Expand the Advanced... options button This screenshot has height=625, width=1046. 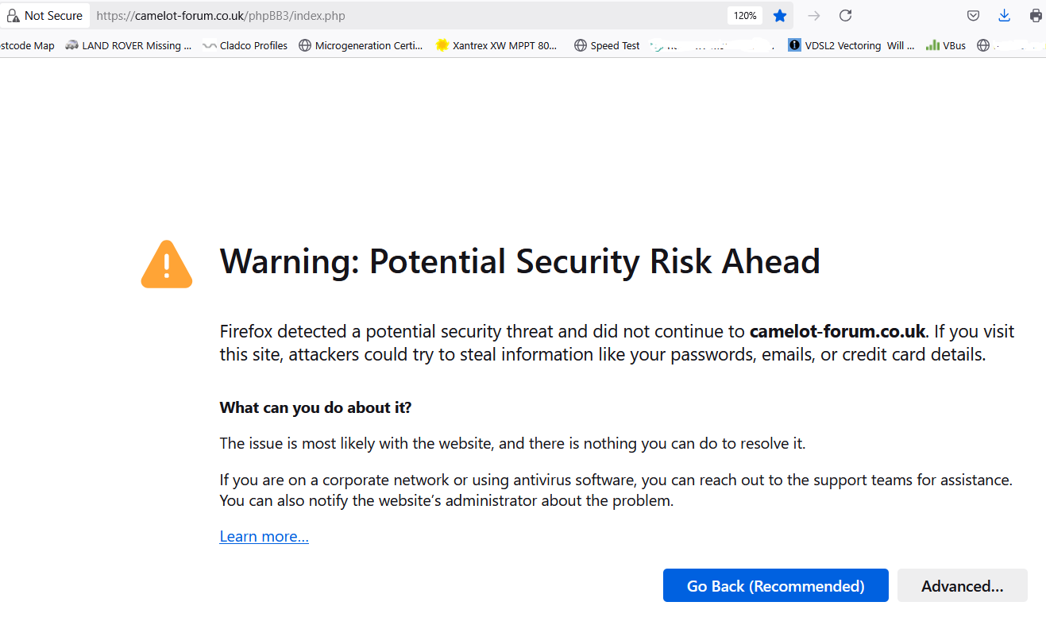point(963,586)
